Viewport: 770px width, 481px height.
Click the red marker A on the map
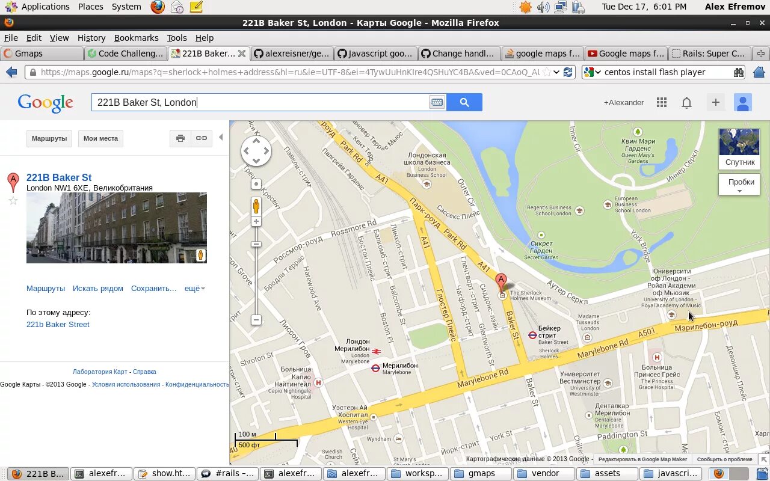[500, 283]
